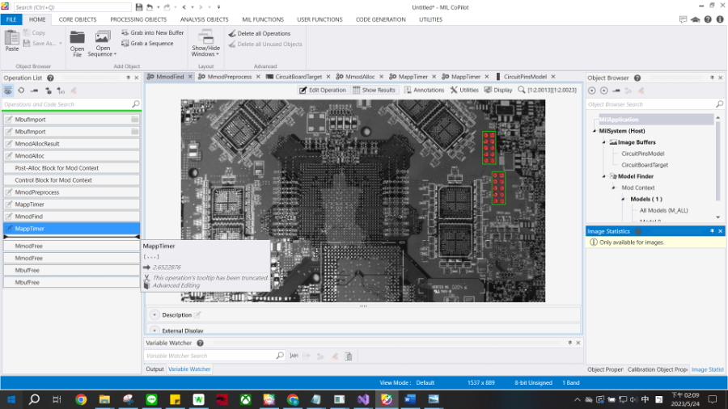Collapse the Model Finder tree node
The image size is (728, 409).
click(x=604, y=176)
